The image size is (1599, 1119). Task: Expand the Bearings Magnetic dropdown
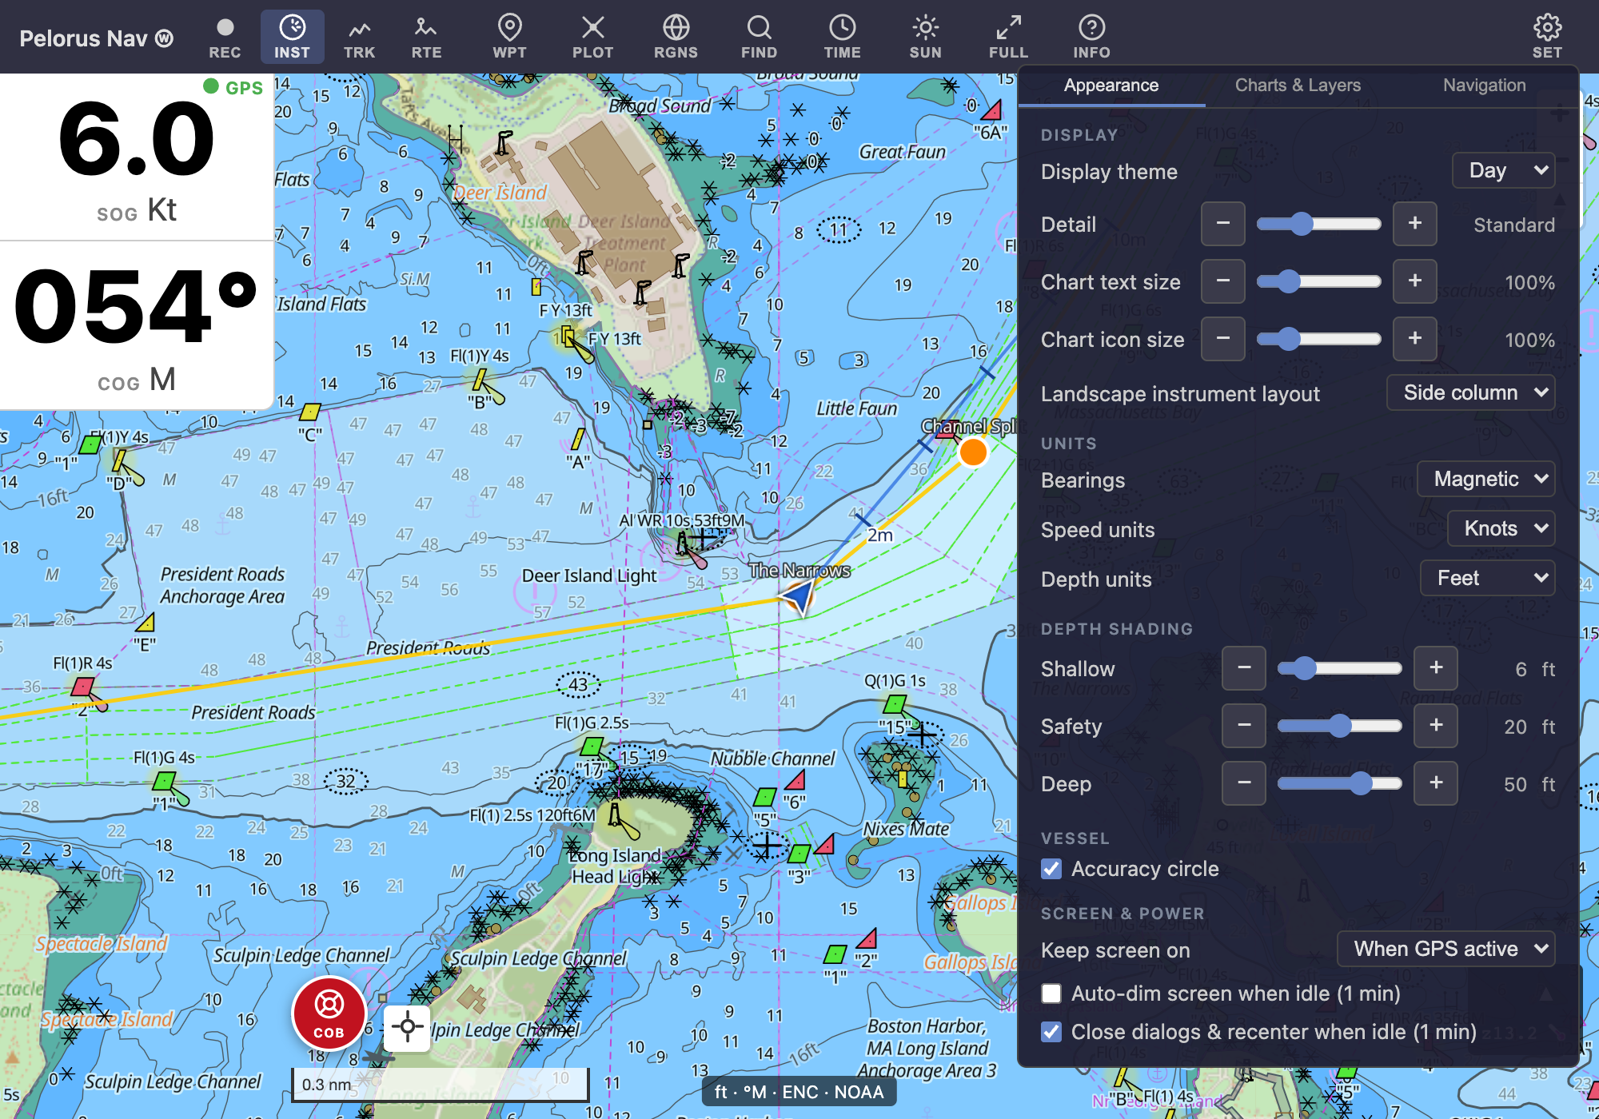pos(1485,479)
